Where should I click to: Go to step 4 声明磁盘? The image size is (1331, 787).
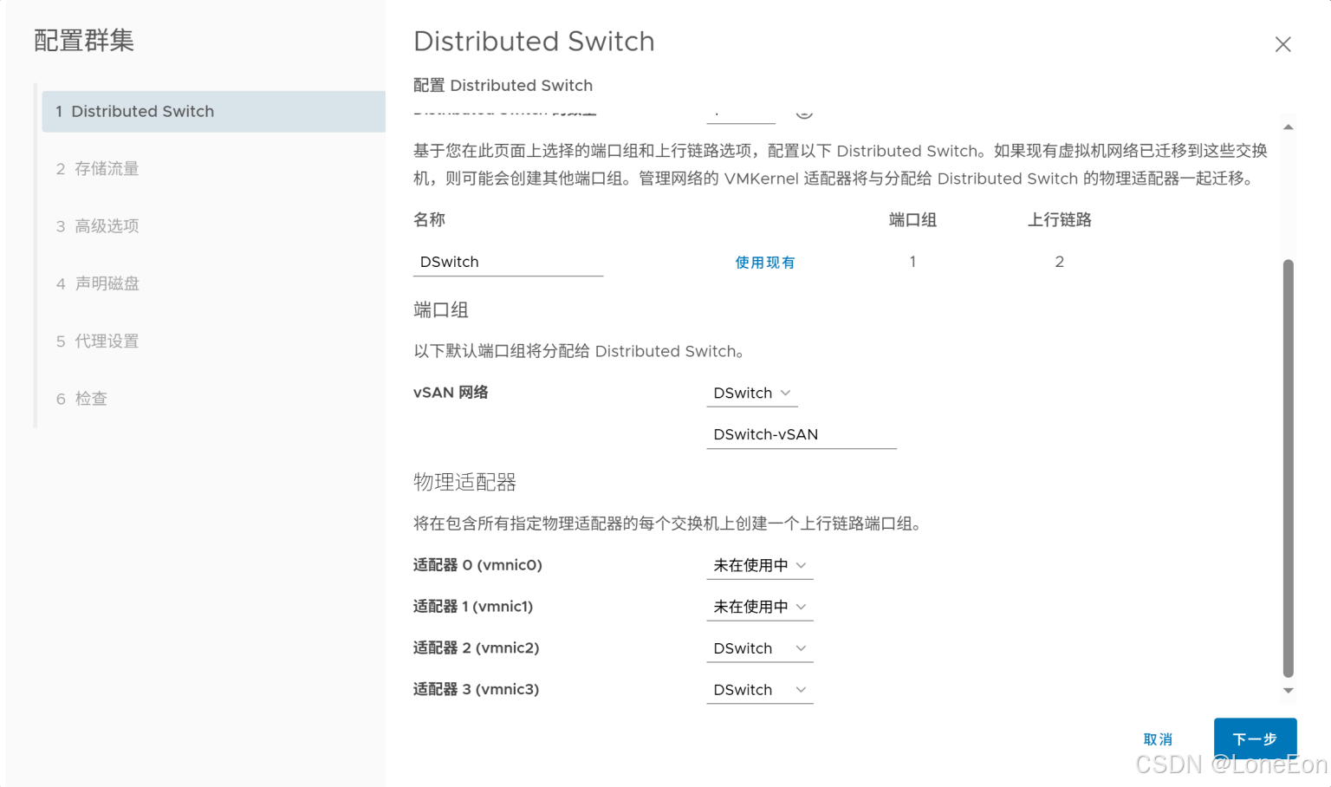[x=97, y=283]
